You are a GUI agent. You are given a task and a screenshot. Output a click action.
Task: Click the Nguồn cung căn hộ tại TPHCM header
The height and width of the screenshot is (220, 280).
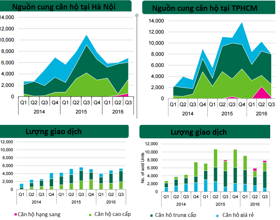tap(209, 8)
